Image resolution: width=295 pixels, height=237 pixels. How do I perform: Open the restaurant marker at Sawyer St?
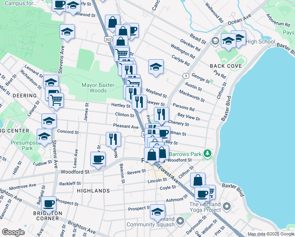[139, 102]
